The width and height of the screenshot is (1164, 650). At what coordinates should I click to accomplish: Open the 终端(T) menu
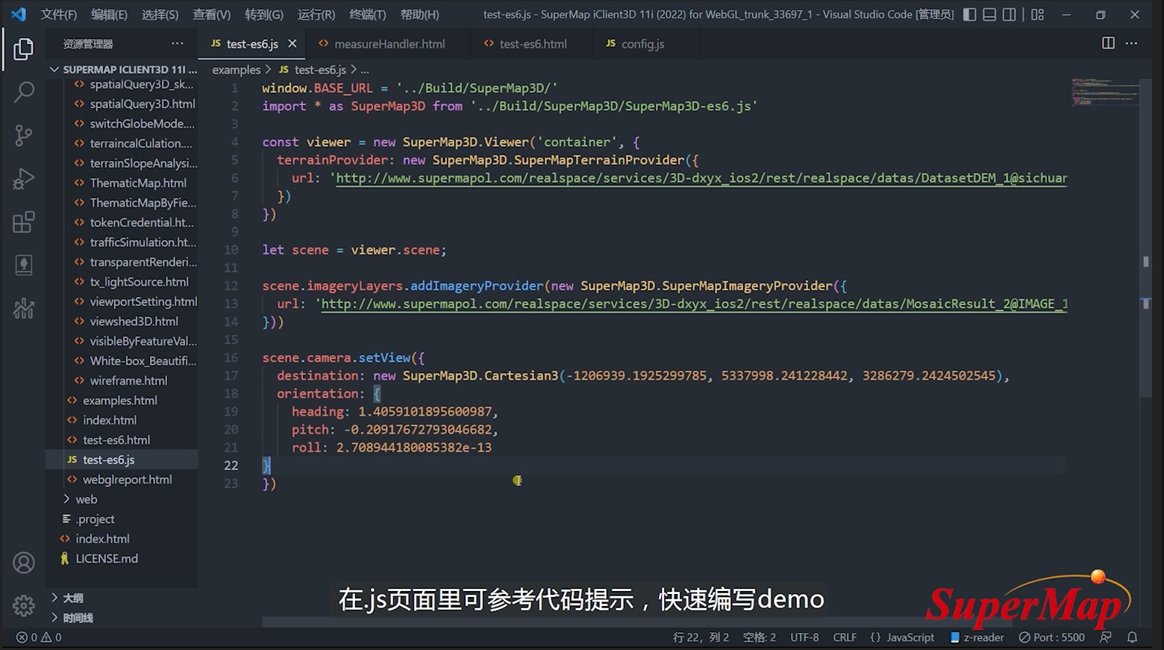[x=368, y=14]
